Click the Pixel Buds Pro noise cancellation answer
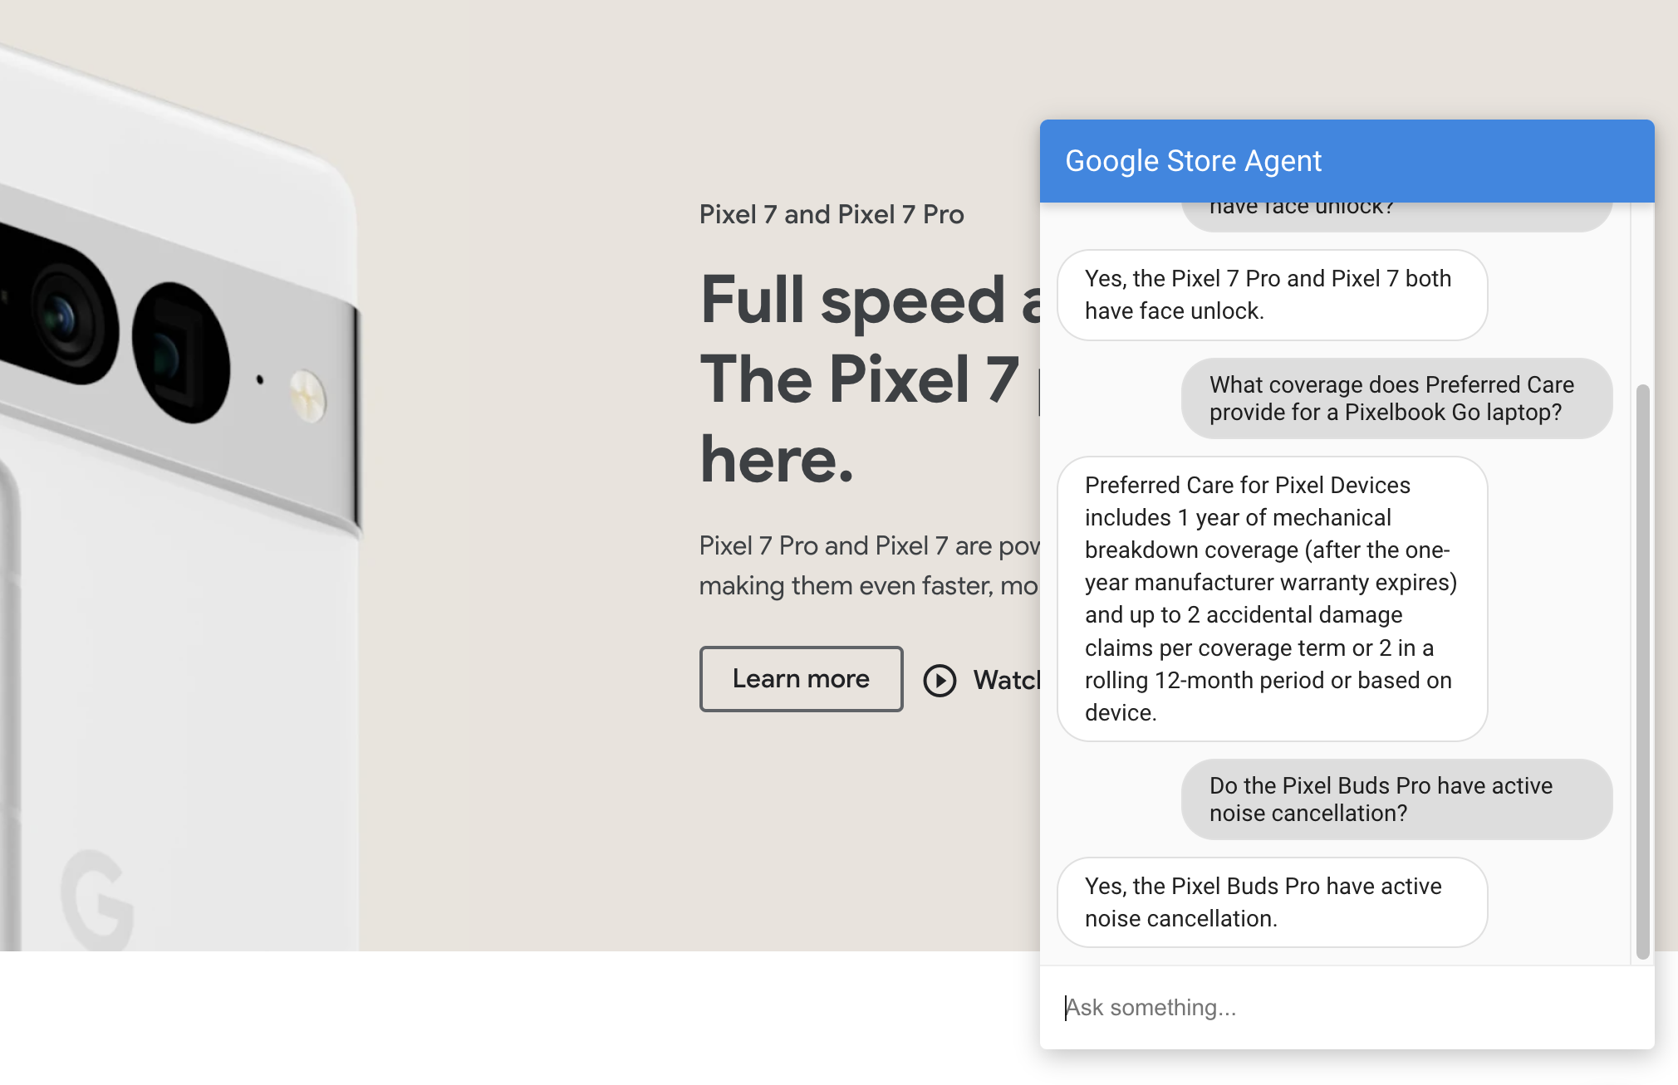1678x1085 pixels. pos(1273,902)
